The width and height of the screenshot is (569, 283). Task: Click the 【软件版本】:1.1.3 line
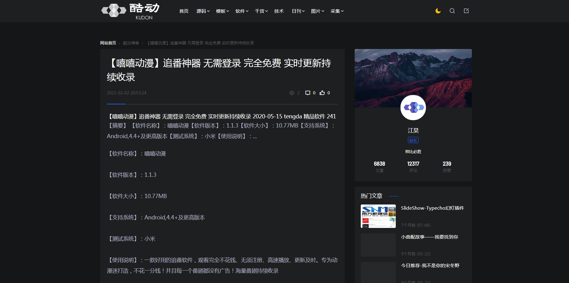[x=132, y=175]
